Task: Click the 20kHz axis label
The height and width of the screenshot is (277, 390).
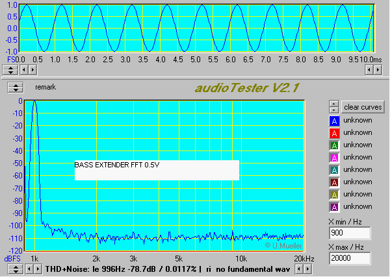Action: [x=304, y=259]
